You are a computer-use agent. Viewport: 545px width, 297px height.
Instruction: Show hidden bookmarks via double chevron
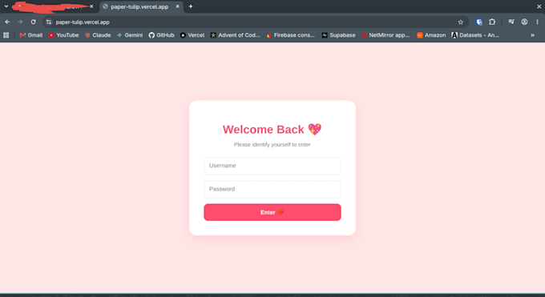[532, 35]
